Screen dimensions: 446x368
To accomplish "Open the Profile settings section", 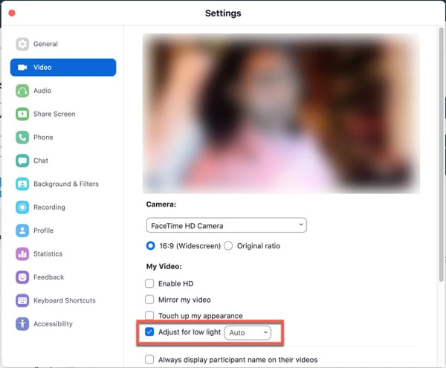I will (x=43, y=230).
